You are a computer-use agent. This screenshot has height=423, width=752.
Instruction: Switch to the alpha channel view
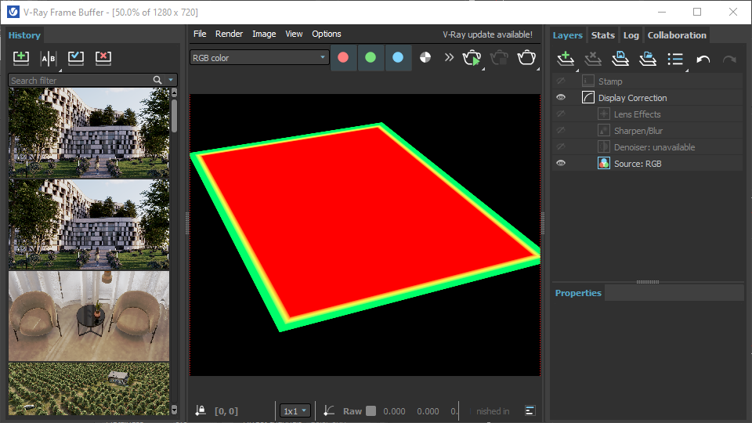(425, 57)
